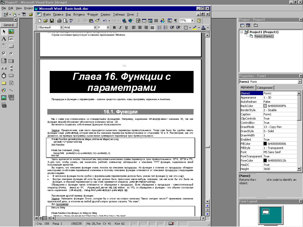The image size is (303, 227).
Task: Toggle Italic formatting in Word
Action: pos(120,28)
